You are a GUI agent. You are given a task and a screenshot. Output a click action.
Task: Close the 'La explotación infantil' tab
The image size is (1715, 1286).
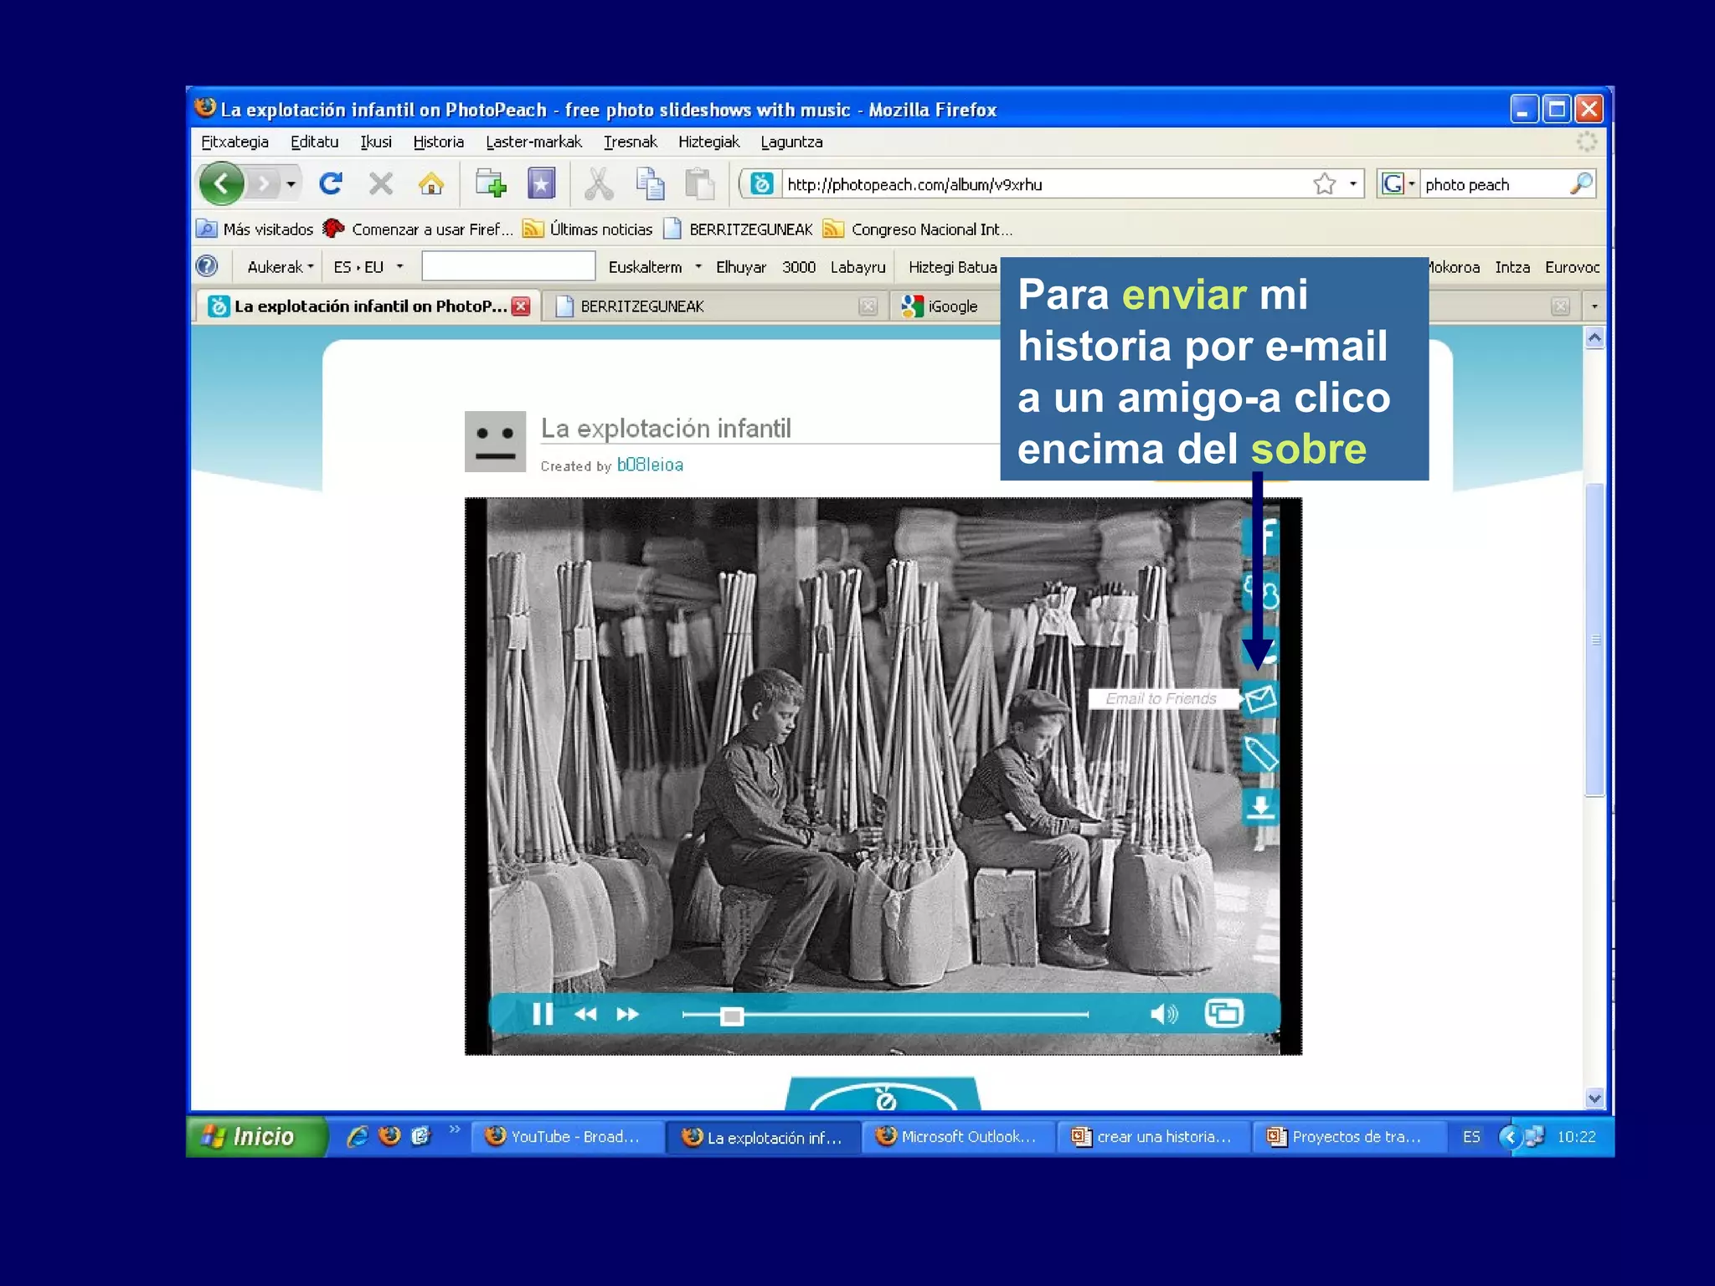pos(521,306)
